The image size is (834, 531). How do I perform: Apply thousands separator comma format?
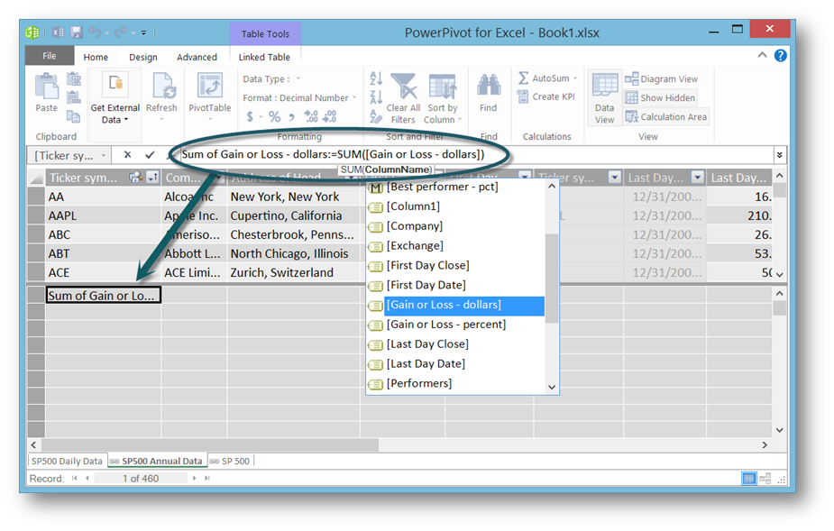tap(291, 117)
